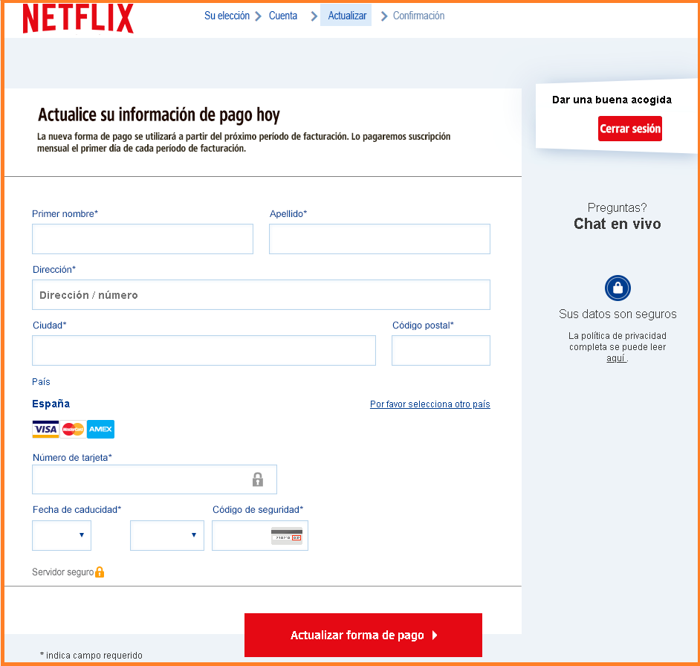Open the expiration month dropdown
The image size is (700, 666).
pyautogui.click(x=61, y=535)
